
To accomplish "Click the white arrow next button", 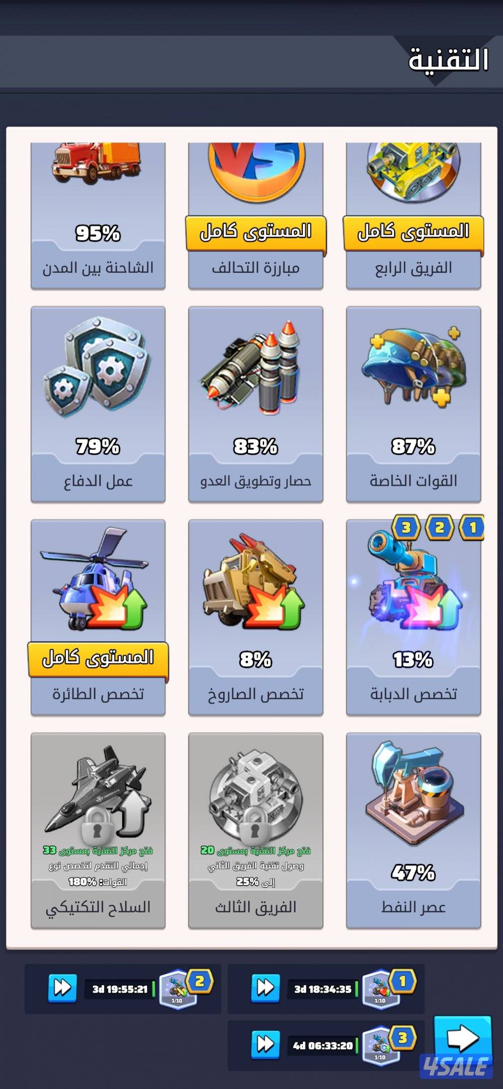I will [462, 1039].
